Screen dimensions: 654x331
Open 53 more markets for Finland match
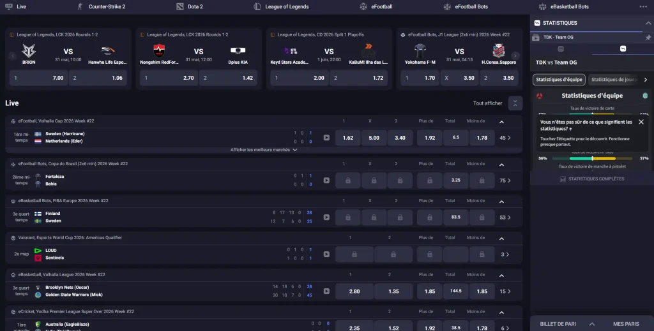505,217
